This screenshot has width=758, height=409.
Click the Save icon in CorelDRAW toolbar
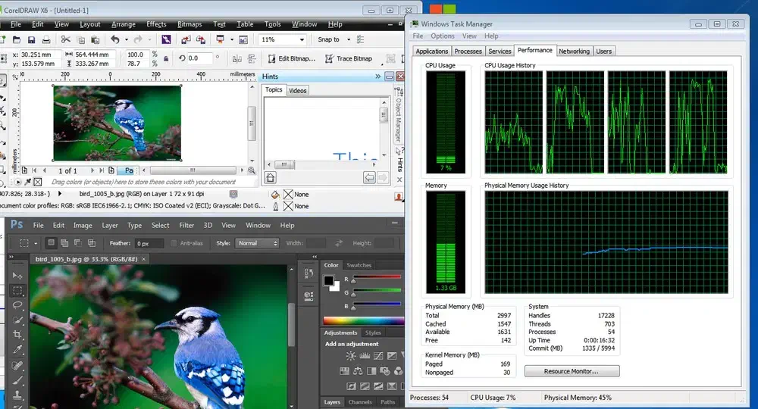(32, 39)
